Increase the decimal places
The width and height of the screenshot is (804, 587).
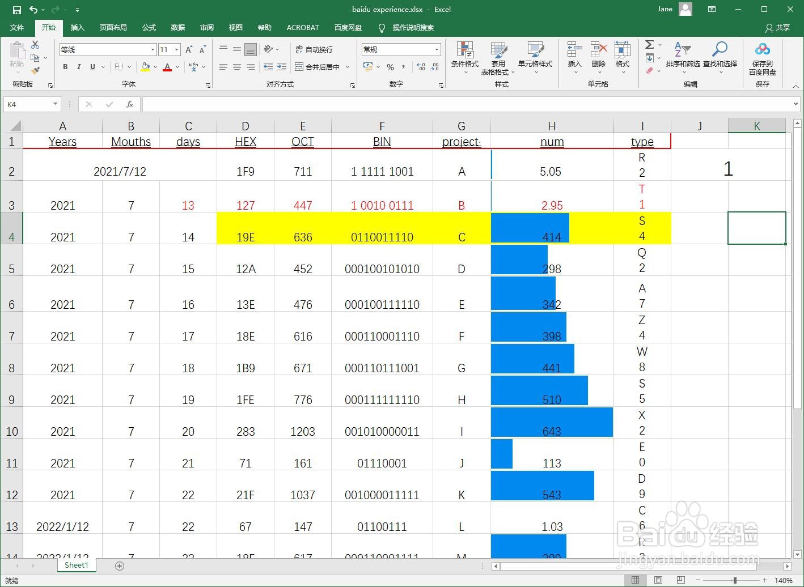tap(421, 67)
